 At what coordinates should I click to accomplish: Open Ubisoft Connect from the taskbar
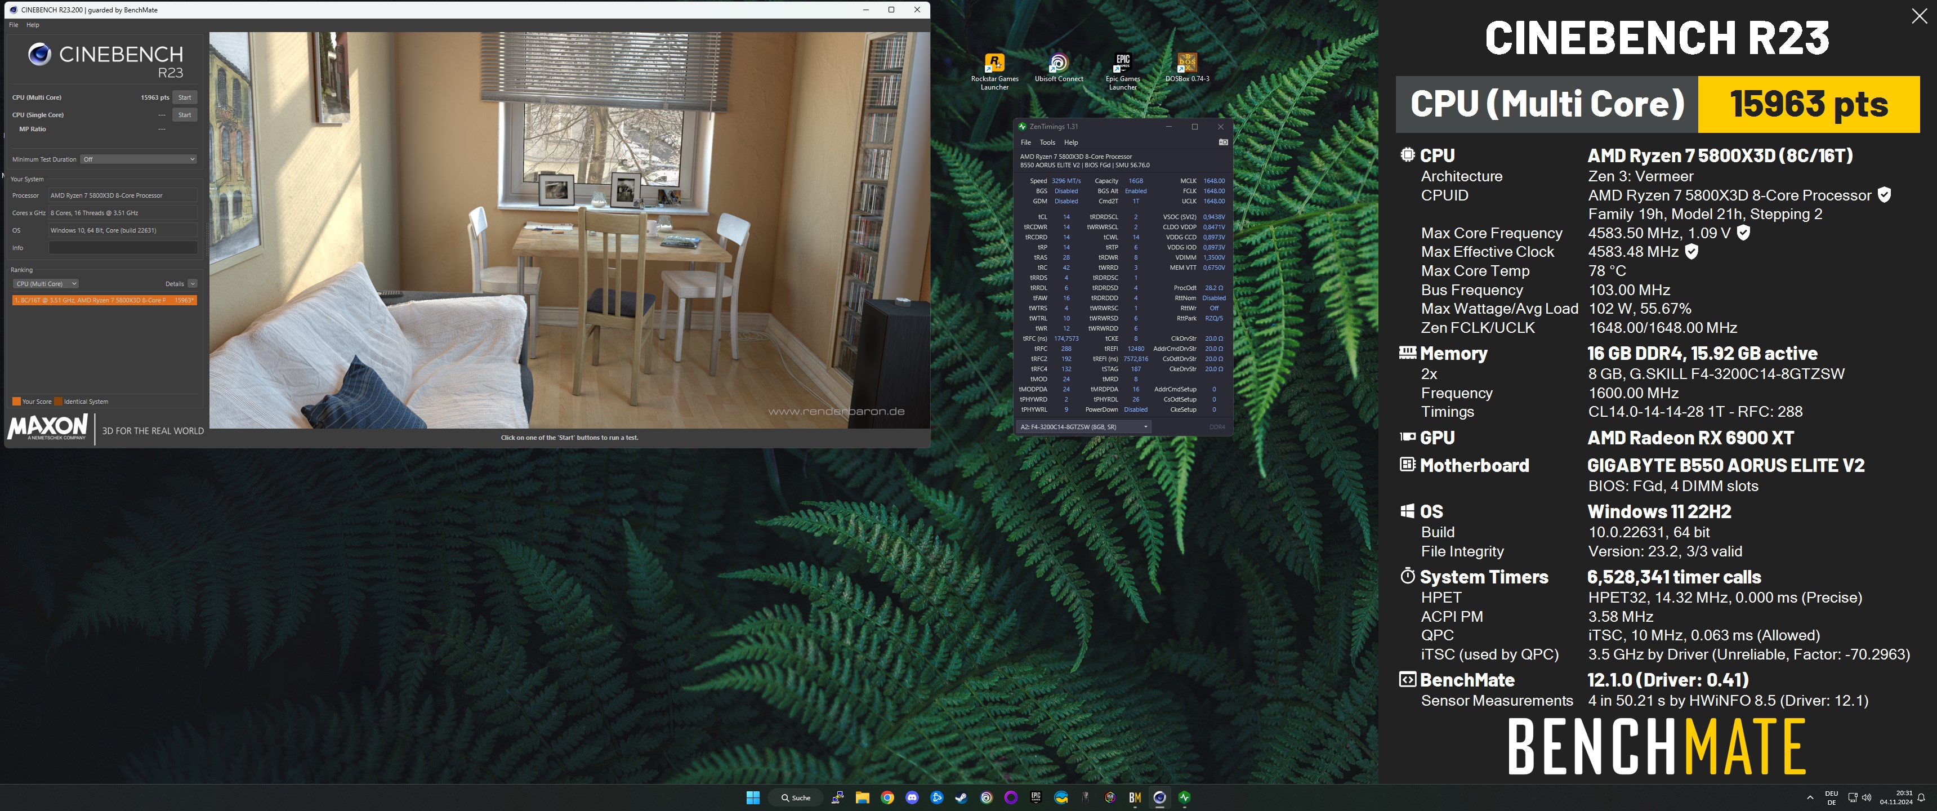point(987,797)
